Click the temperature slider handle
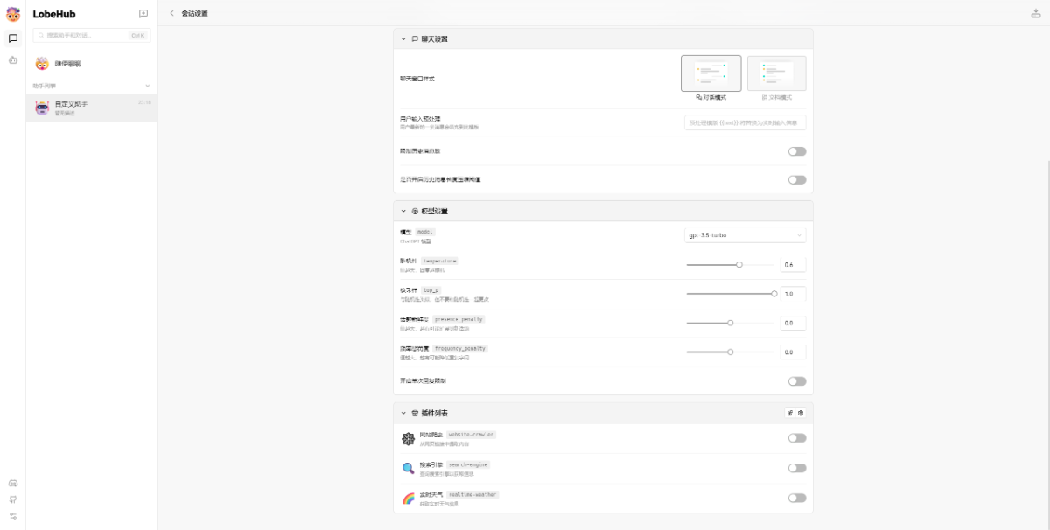Viewport: 1050px width, 530px height. [x=739, y=264]
